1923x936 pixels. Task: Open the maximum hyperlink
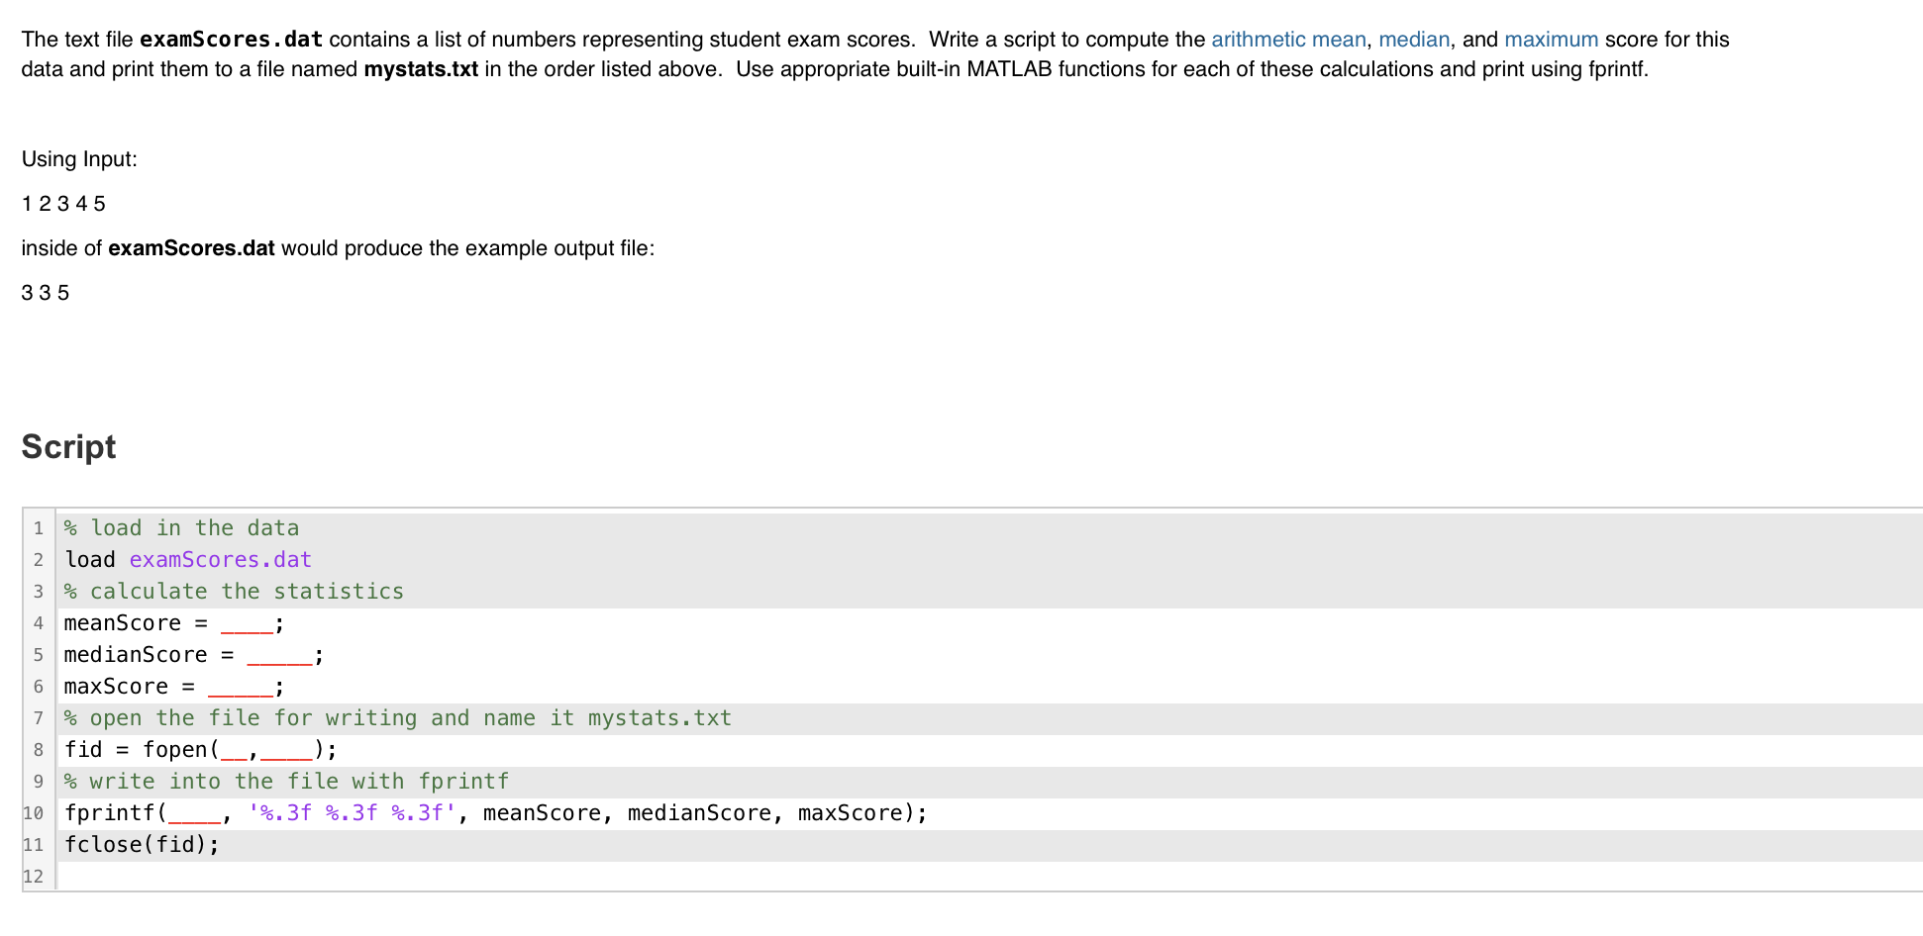(1552, 40)
